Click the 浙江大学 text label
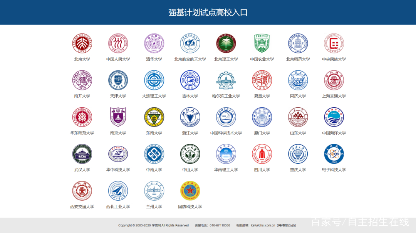Screen dimensions: 416x233 click(190, 133)
